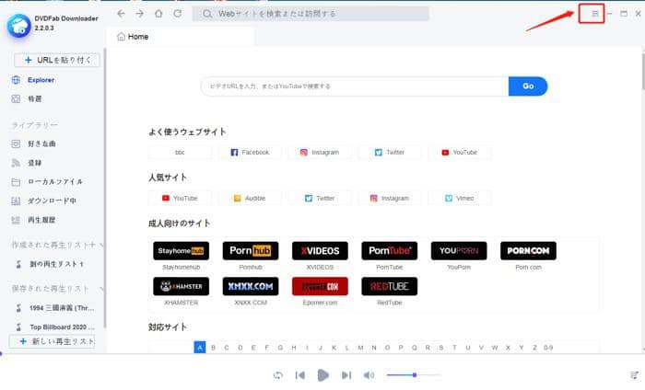Image resolution: width=645 pixels, height=390 pixels.
Task: Play the current track
Action: 322,375
